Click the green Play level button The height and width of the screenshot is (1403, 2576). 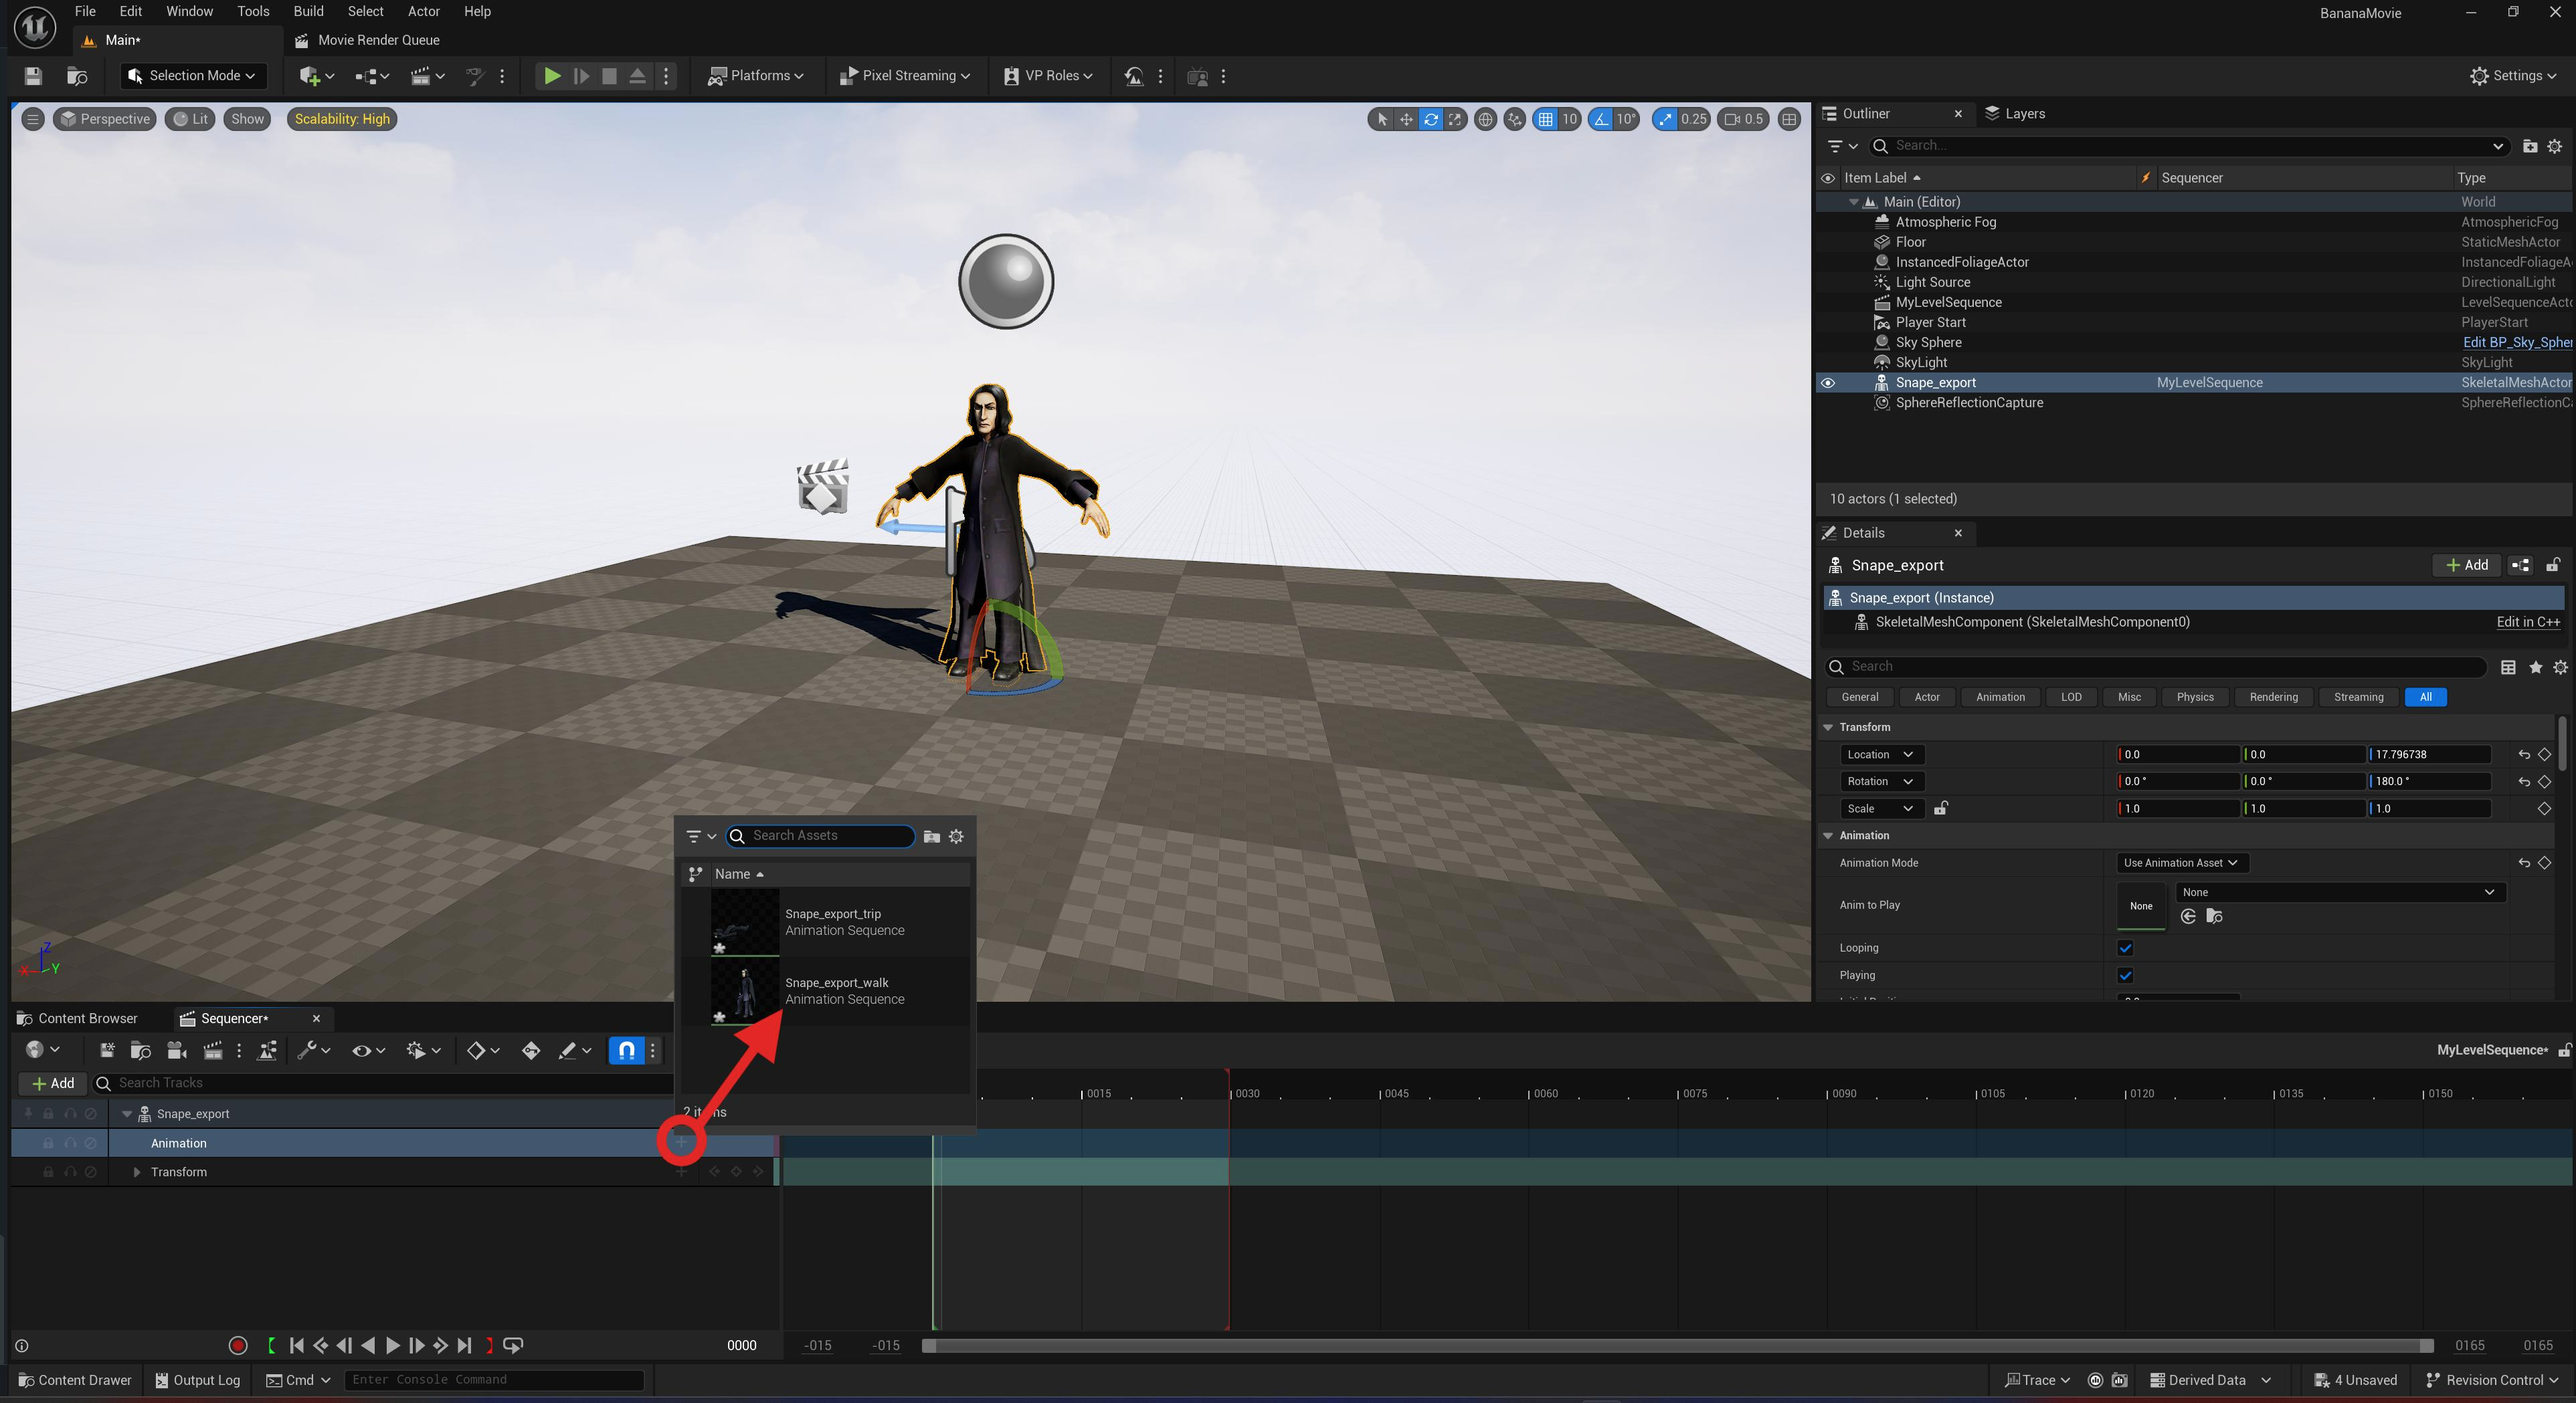pyautogui.click(x=551, y=76)
